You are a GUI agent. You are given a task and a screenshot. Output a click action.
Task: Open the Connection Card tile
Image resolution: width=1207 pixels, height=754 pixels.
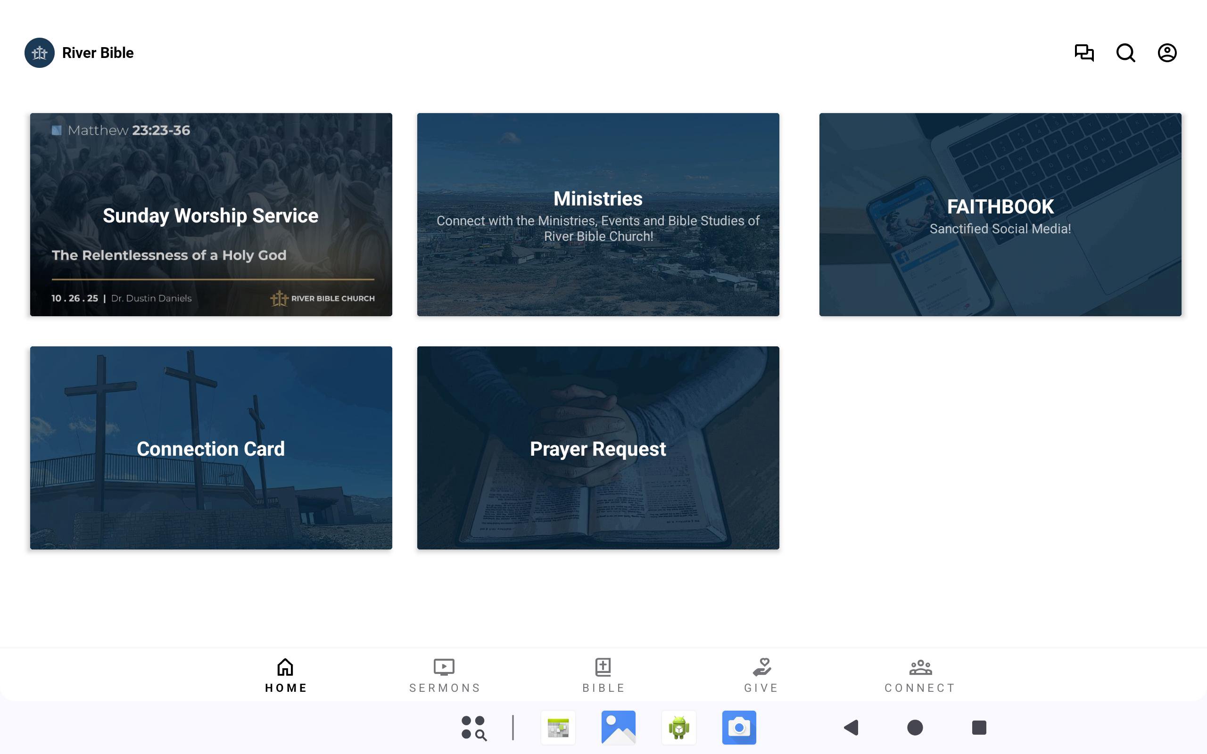click(211, 448)
